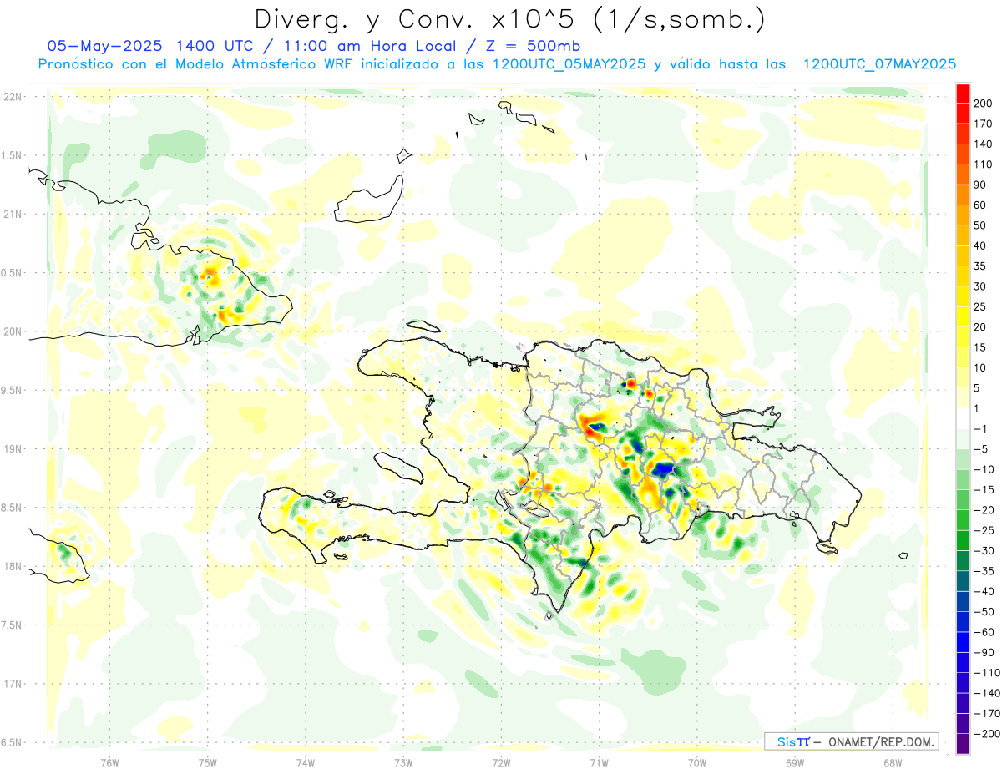Click the '-30' color scale value
The image size is (1002, 774).
[984, 550]
